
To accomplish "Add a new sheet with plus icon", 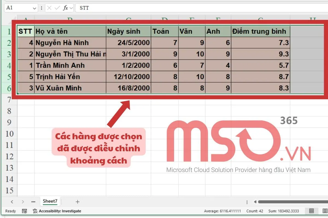I will pyautogui.click(x=77, y=202).
